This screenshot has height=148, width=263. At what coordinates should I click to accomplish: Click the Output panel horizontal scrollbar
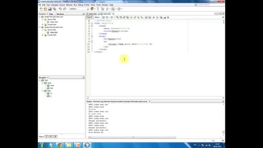133,137
